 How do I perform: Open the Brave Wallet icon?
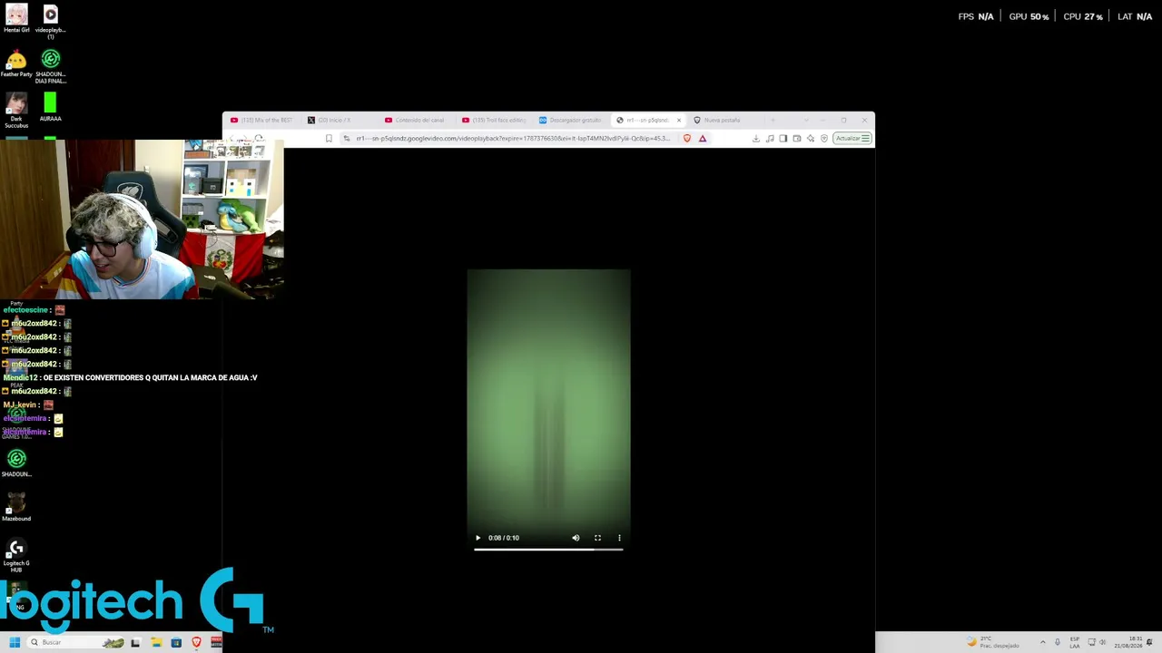(x=797, y=139)
